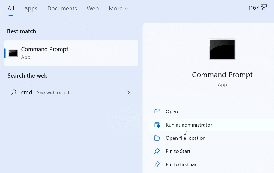Open web results using the right-pointing chevron

[x=129, y=92]
